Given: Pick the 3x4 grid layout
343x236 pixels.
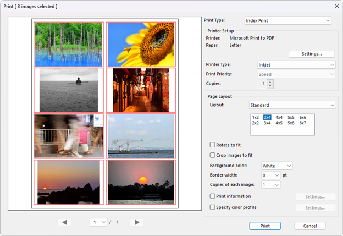Looking at the screenshot, I should (x=267, y=123).
